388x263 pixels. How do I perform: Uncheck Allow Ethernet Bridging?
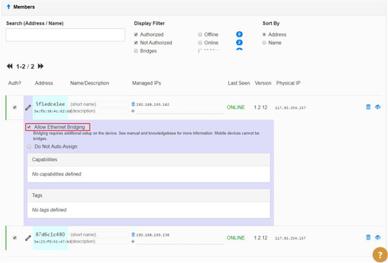click(x=29, y=127)
